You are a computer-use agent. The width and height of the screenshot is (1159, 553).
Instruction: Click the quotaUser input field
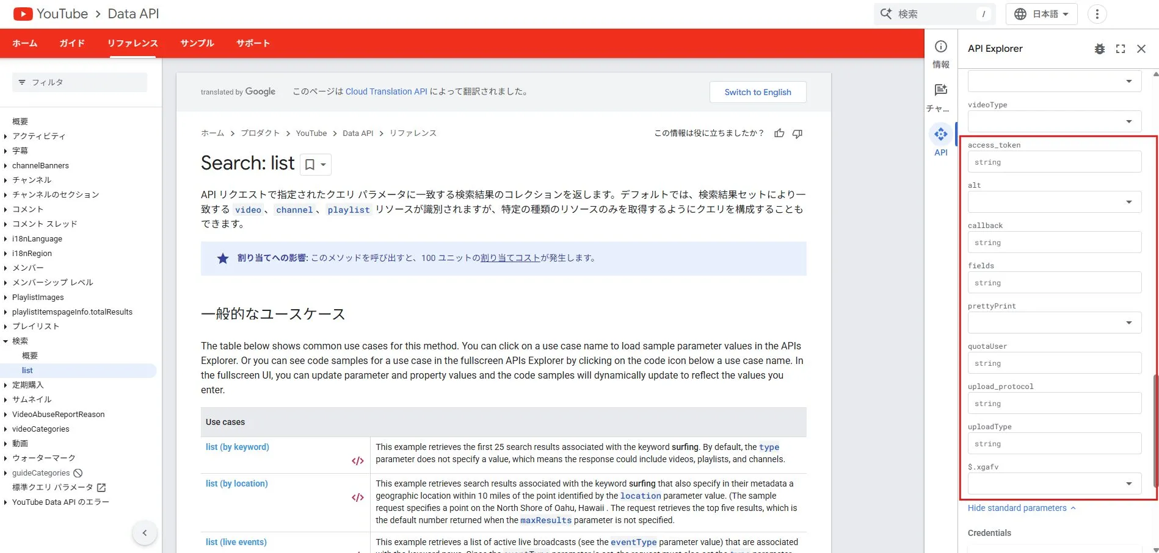[1055, 363]
